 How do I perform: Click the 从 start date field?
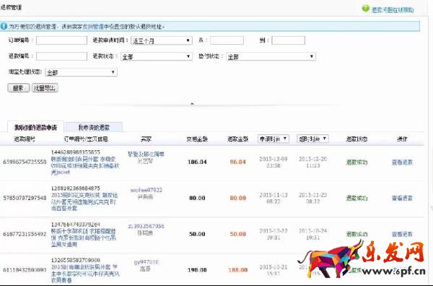[x=227, y=40]
